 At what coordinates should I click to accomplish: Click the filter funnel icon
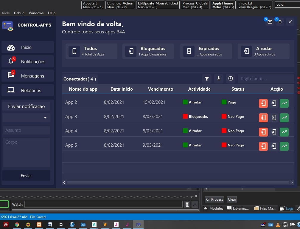pyautogui.click(x=207, y=79)
